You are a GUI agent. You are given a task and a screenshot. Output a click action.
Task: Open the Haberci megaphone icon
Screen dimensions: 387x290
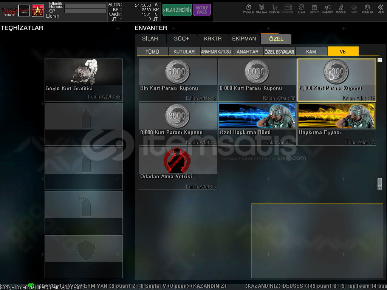[x=328, y=9]
